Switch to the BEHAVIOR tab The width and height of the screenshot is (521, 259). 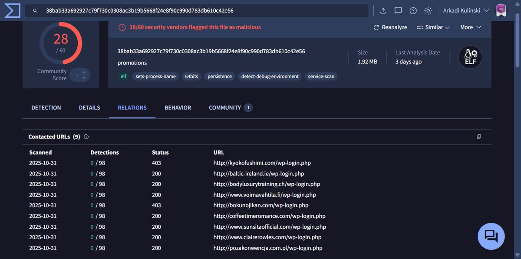(x=178, y=107)
